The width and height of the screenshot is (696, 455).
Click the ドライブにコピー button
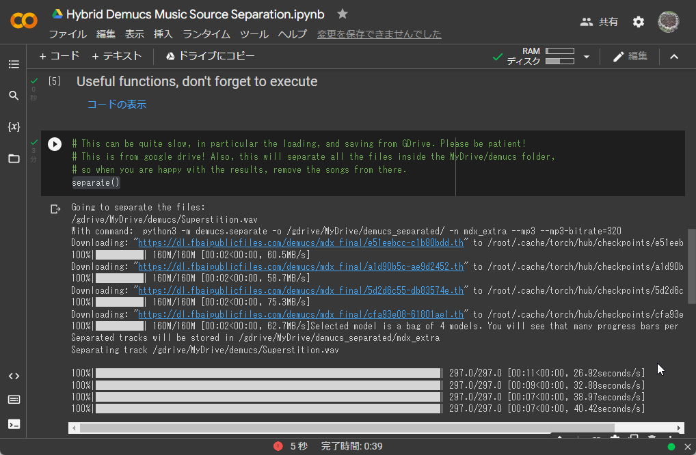point(210,56)
